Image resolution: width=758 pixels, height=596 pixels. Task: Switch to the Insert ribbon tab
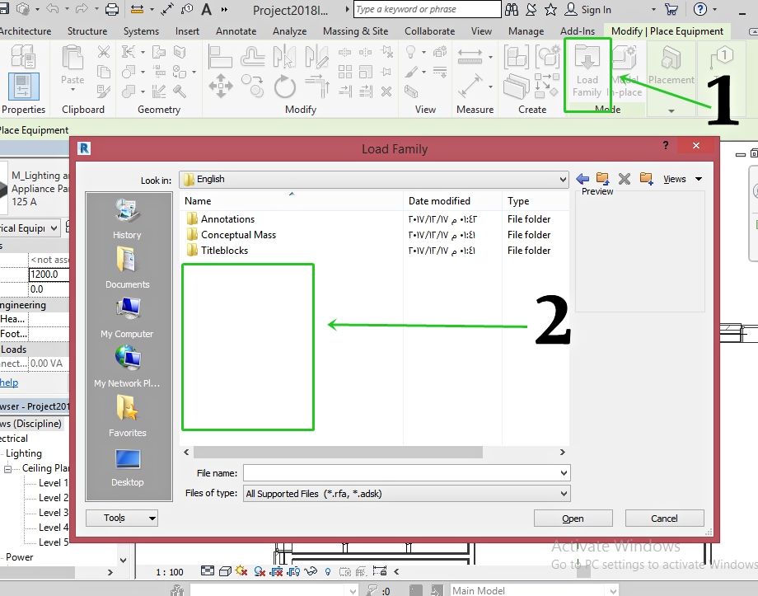[187, 31]
